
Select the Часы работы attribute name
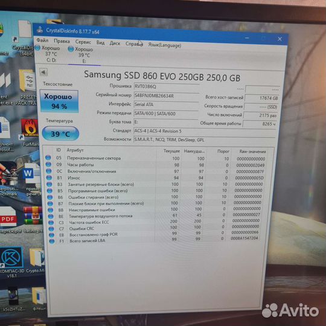pyautogui.click(x=80, y=165)
